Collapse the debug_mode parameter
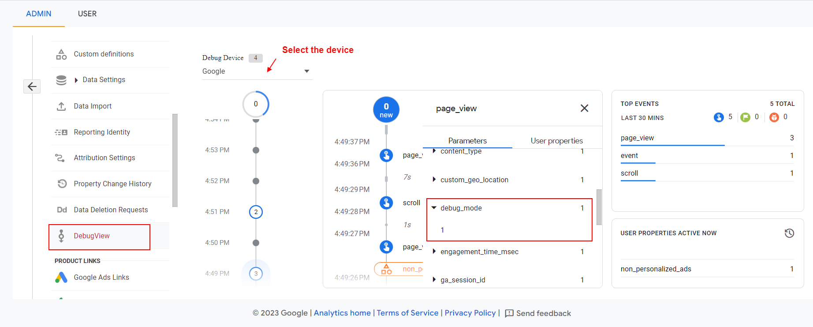813x327 pixels. click(x=434, y=208)
